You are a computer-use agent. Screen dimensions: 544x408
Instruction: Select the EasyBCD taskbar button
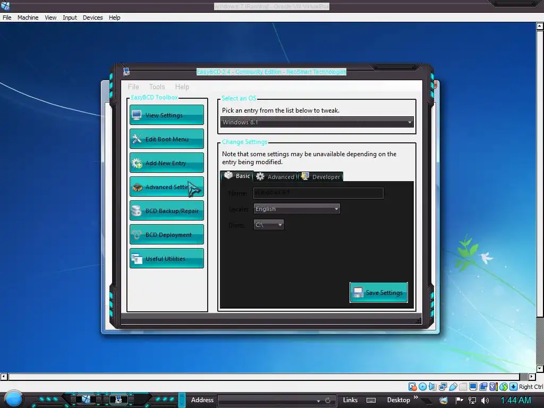tap(118, 399)
